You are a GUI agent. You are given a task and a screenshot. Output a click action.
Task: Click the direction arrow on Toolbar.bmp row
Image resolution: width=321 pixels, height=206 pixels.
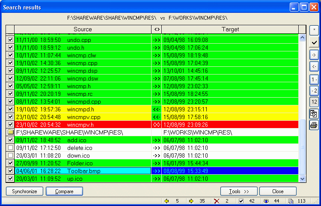tap(157, 171)
